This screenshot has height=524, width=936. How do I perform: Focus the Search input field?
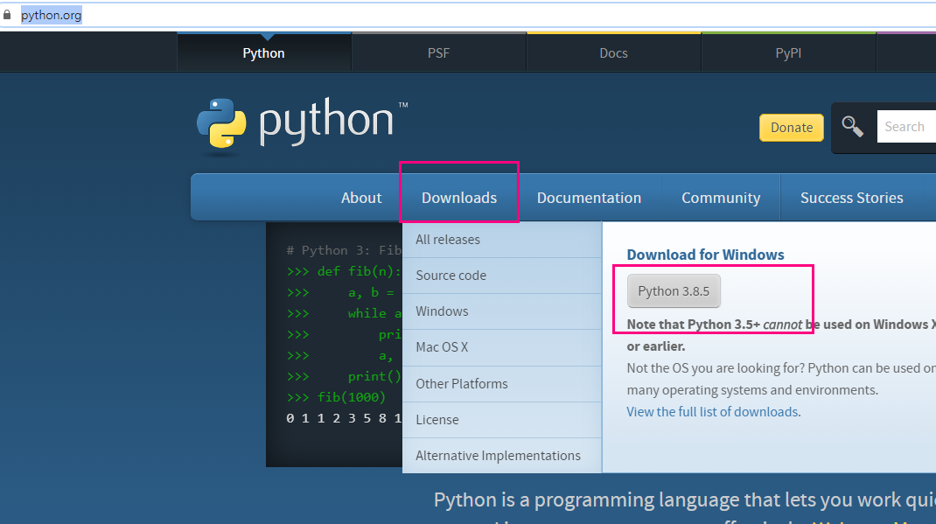click(x=906, y=127)
